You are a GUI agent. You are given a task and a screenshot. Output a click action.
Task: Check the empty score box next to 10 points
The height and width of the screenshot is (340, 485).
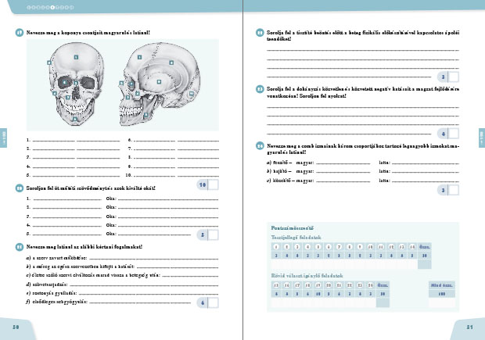click(213, 185)
